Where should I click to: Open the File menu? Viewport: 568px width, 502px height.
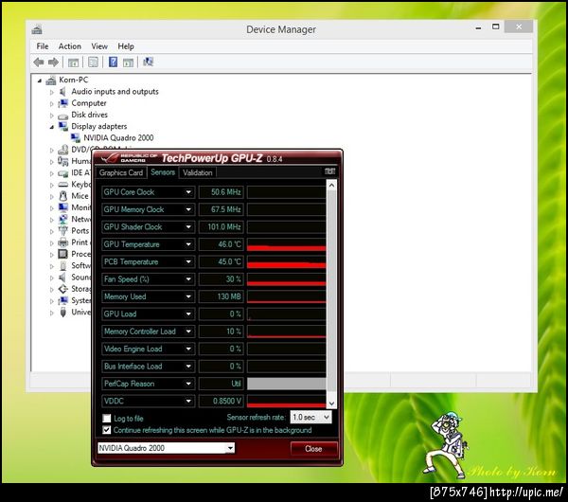point(43,46)
